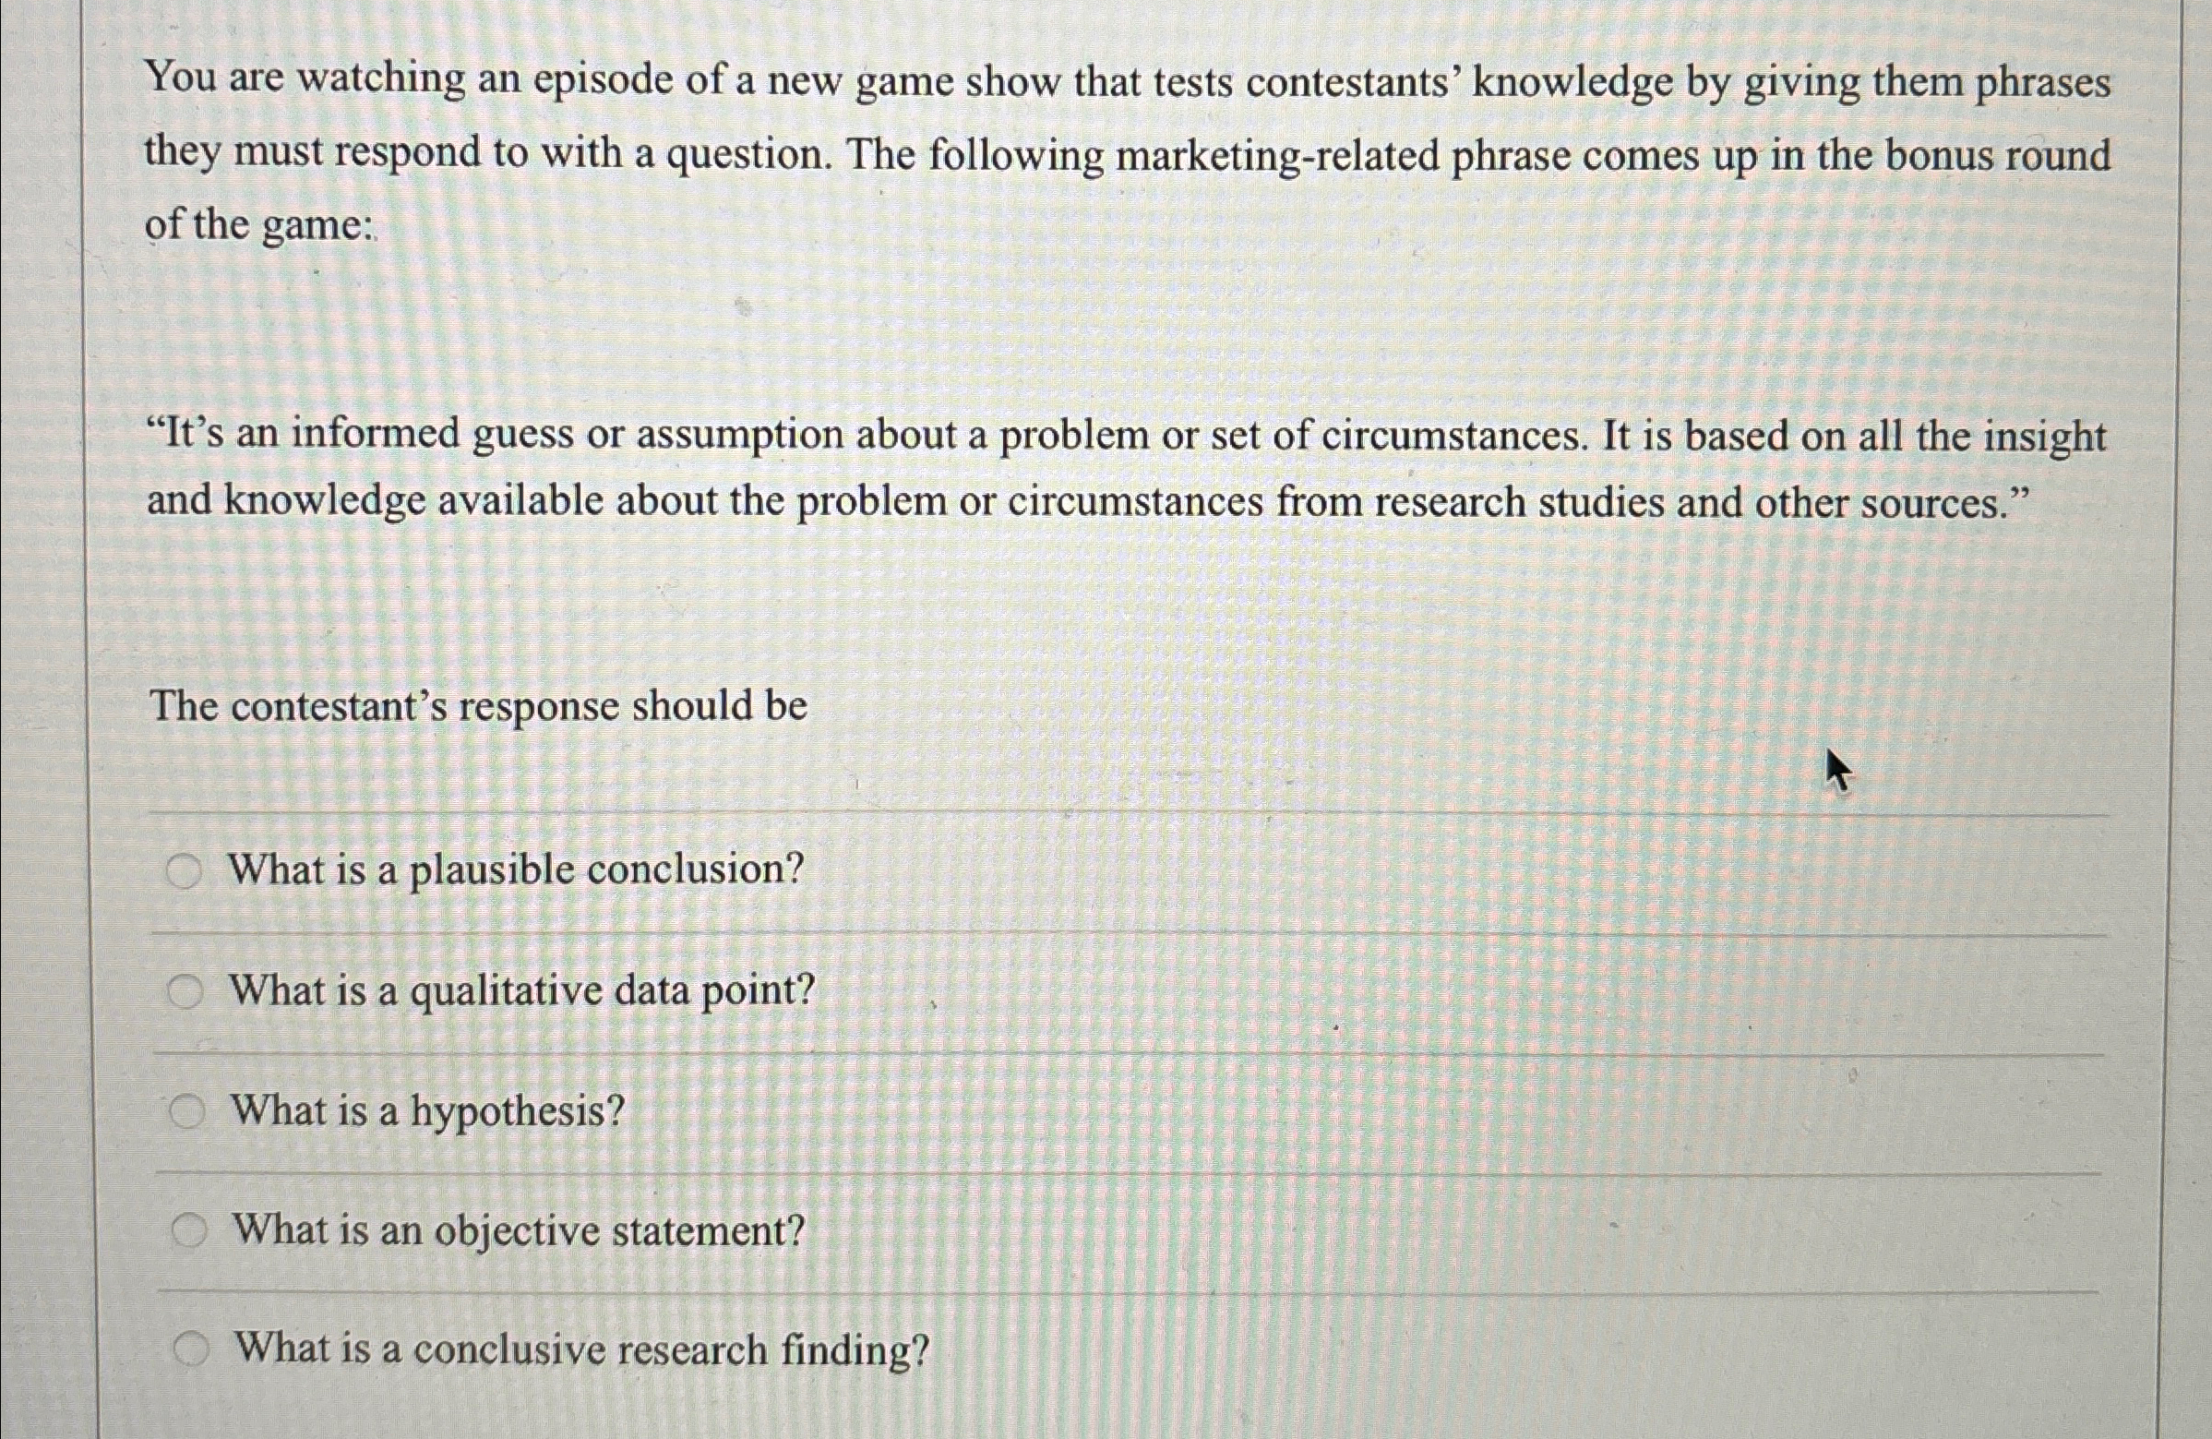Select the radio button for "What is a qualitative data point?"

click(188, 989)
